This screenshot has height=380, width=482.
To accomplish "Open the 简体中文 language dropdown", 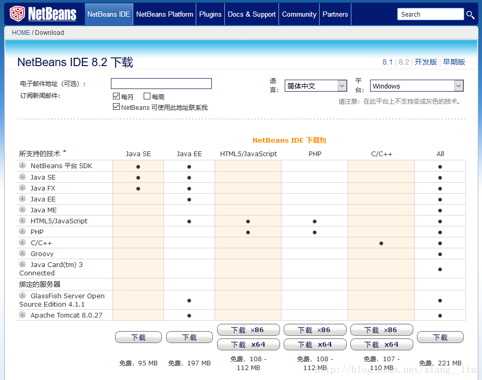I will click(x=316, y=86).
